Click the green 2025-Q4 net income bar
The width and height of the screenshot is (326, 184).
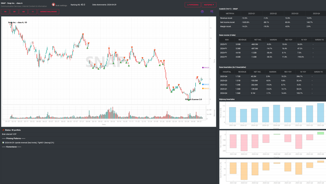[x=320, y=133]
